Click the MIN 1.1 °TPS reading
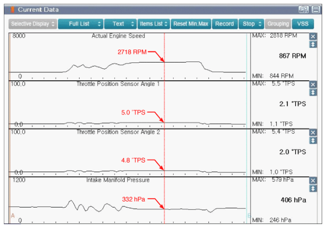 273,124
